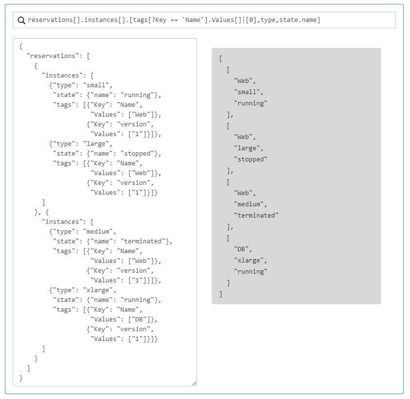This screenshot has width=410, height=399.
Task: Click "small" in the result panel
Action: [247, 92]
